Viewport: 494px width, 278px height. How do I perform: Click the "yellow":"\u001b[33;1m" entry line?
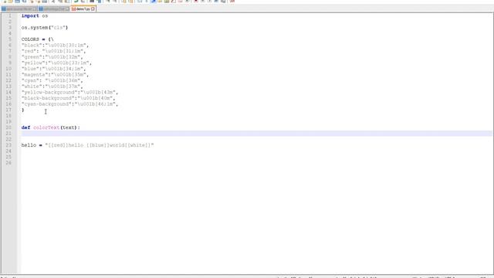click(56, 63)
